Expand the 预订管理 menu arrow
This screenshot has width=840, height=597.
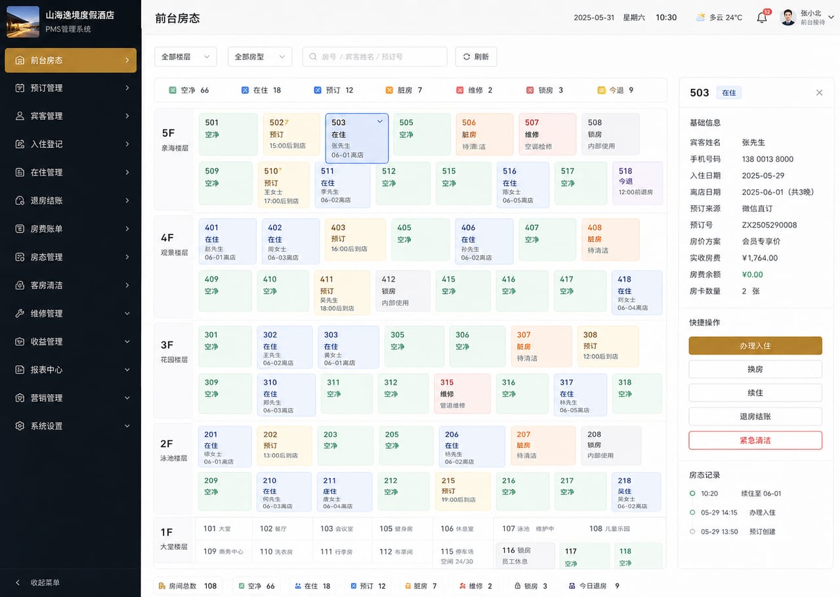click(x=127, y=88)
